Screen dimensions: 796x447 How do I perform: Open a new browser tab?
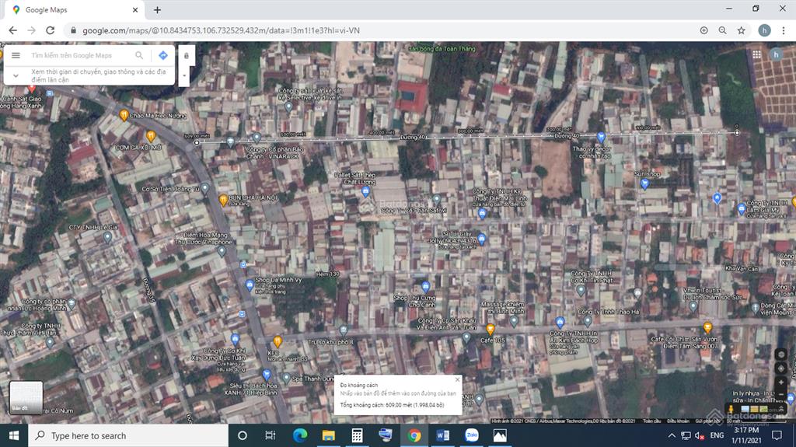pos(158,10)
